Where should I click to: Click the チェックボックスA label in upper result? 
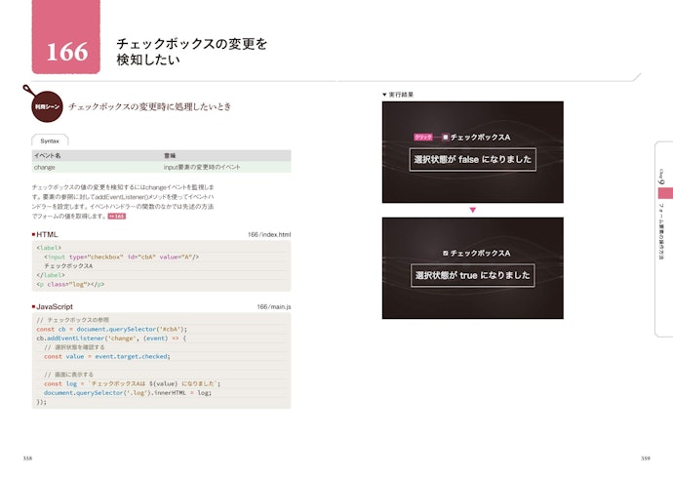480,138
